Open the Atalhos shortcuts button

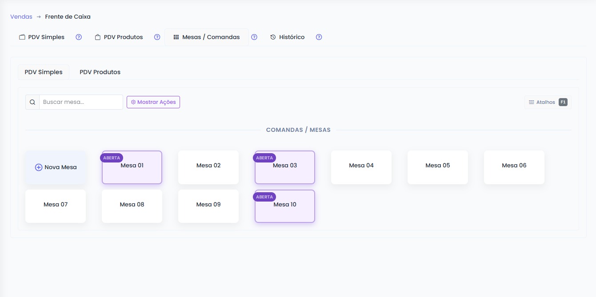click(x=548, y=102)
